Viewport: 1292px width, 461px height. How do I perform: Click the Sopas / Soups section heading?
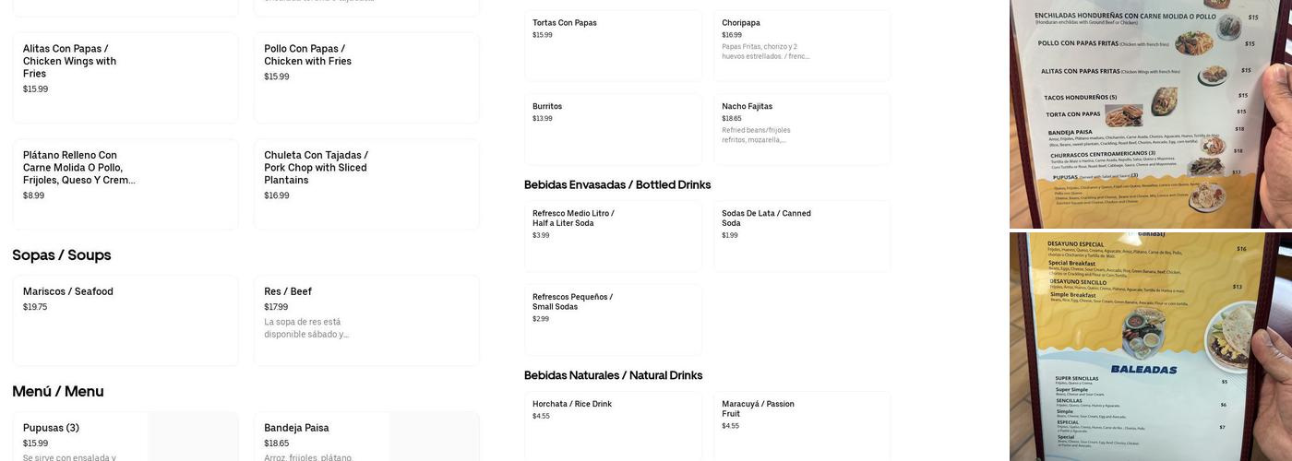pos(62,255)
